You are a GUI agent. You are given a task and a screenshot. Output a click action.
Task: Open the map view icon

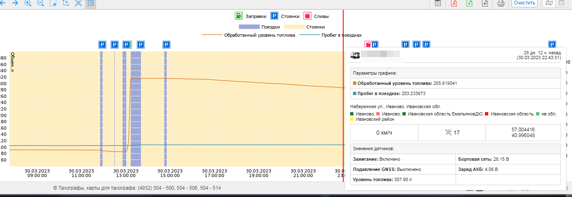tap(550, 3)
